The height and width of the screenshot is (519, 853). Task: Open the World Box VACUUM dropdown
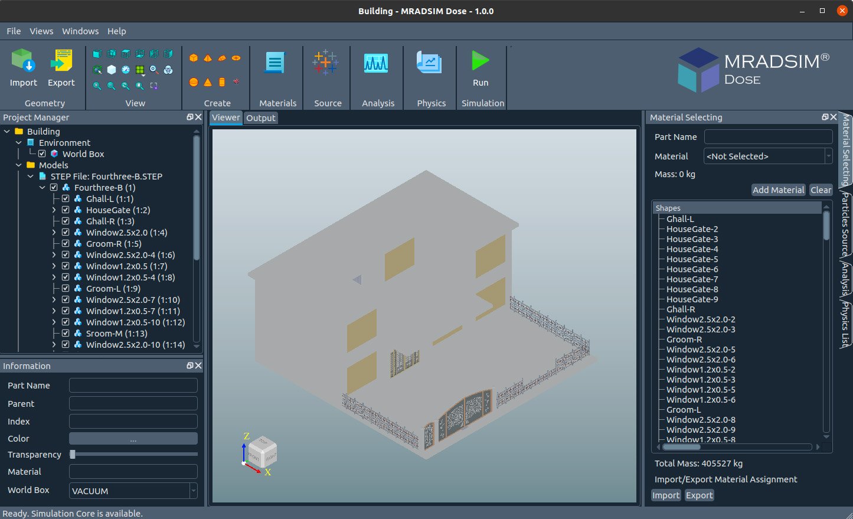[x=133, y=491]
